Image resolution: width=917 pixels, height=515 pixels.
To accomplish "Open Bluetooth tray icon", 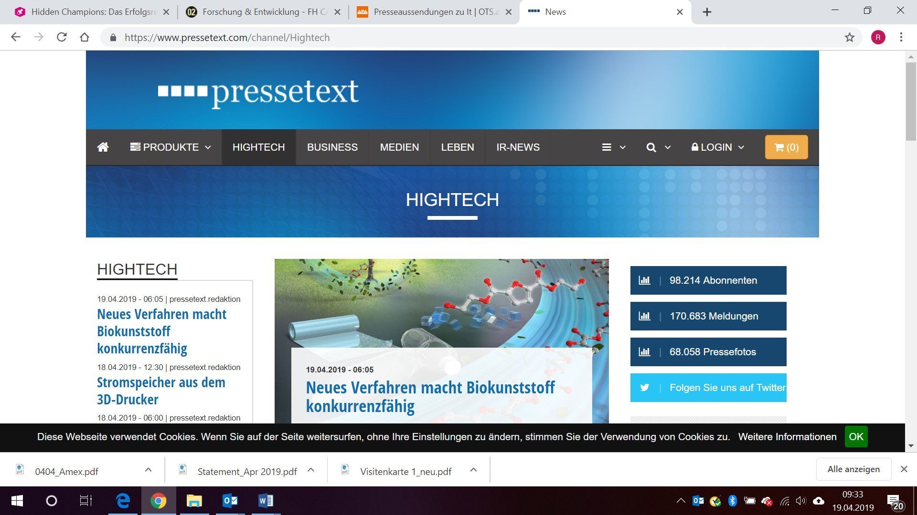I will pyautogui.click(x=732, y=501).
